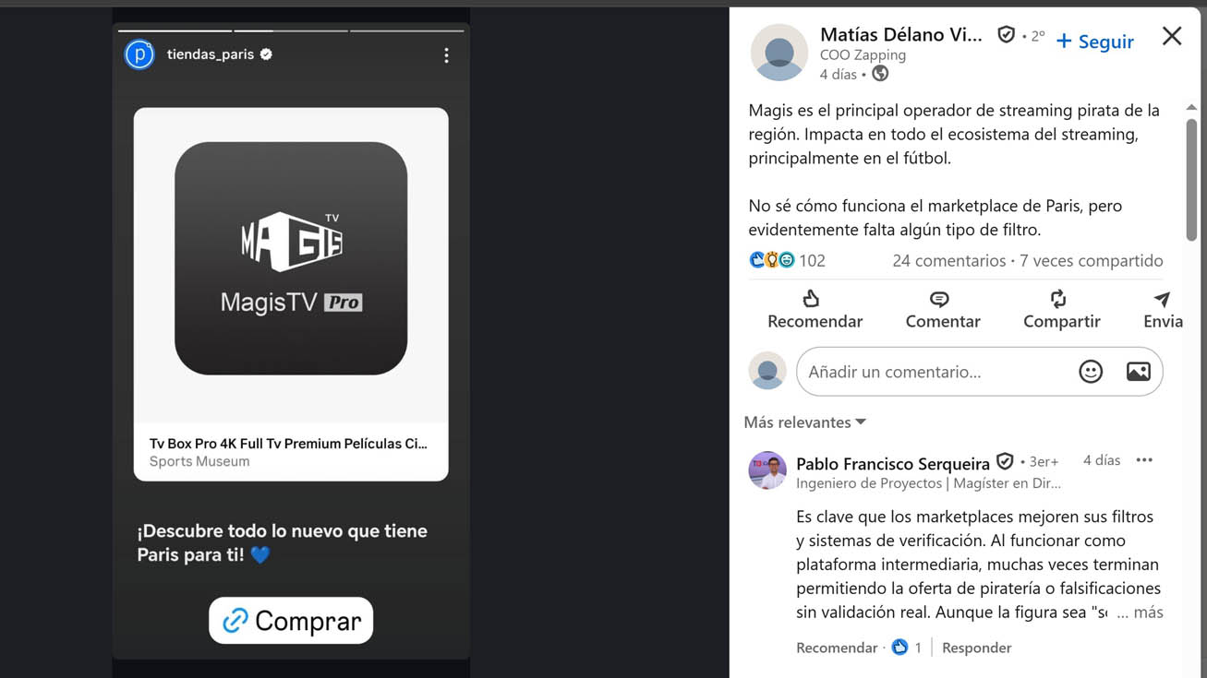The height and width of the screenshot is (678, 1207).
Task: Select Comentar in the post action bar
Action: [x=942, y=310]
